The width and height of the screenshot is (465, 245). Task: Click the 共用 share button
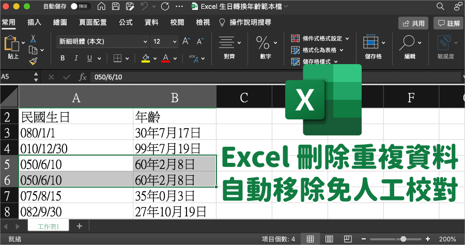coord(413,23)
